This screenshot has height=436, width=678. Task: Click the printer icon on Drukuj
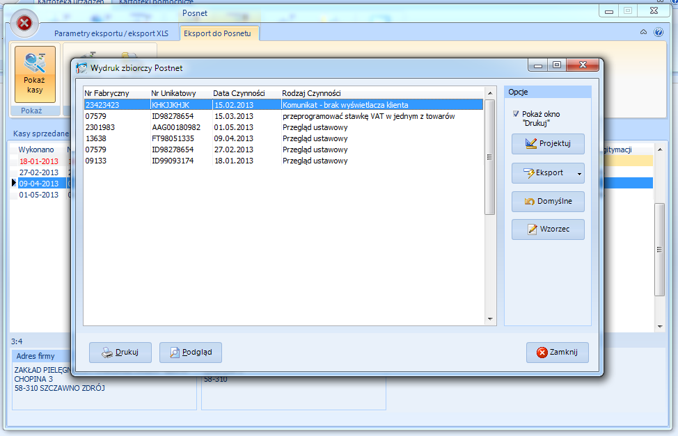pyautogui.click(x=107, y=353)
